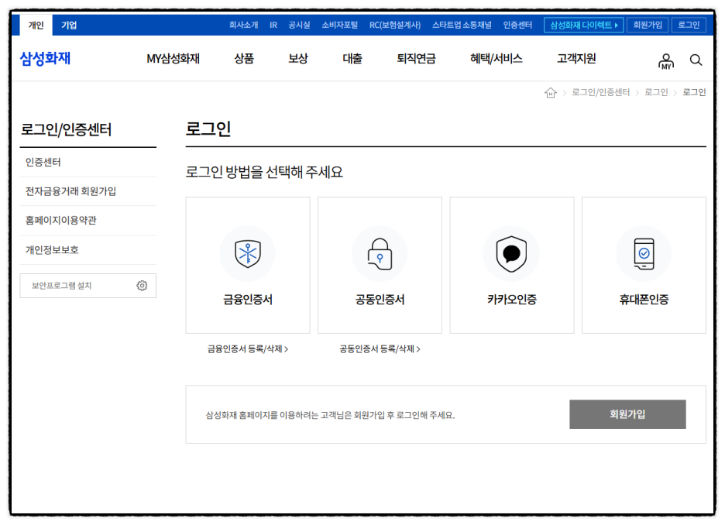Click the 스타트업 소통채널 link
The width and height of the screenshot is (725, 525).
tap(462, 25)
